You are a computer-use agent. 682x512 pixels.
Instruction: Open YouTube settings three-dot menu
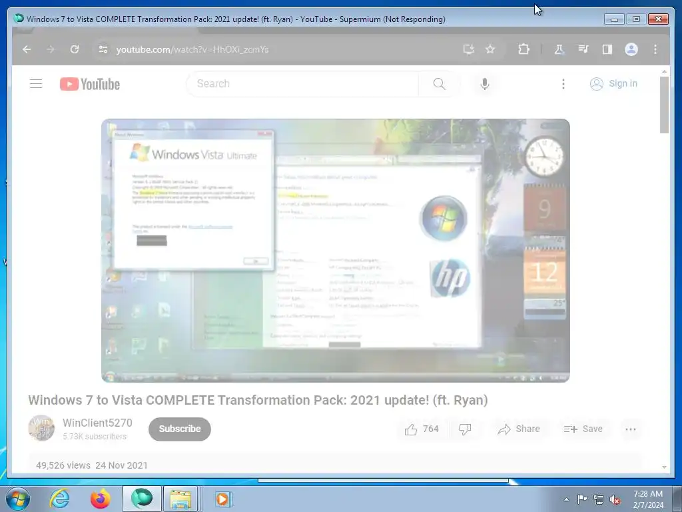[x=563, y=83]
